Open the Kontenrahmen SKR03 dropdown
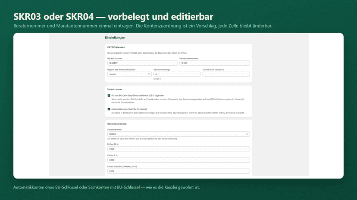The width and height of the screenshot is (357, 200). [x=178, y=134]
